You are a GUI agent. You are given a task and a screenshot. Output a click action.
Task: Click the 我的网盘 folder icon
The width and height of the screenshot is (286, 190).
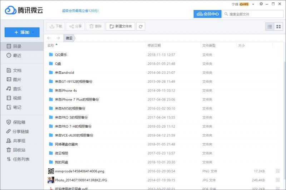click(x=51, y=162)
